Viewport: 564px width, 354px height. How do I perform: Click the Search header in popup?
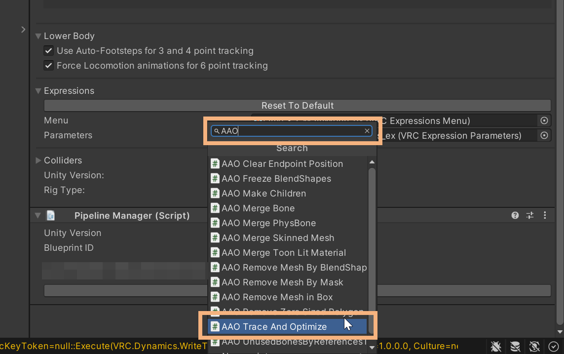[x=292, y=148]
